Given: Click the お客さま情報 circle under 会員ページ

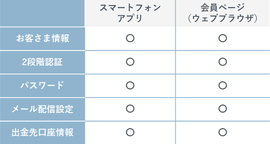Looking at the screenshot, I should [x=222, y=38].
